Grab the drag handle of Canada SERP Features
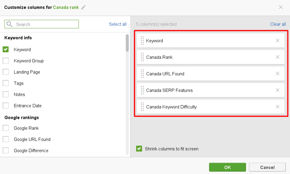 click(142, 90)
